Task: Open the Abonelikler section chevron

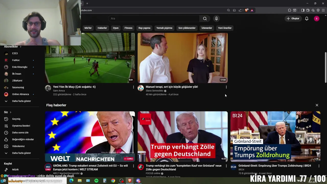Action: point(20,47)
